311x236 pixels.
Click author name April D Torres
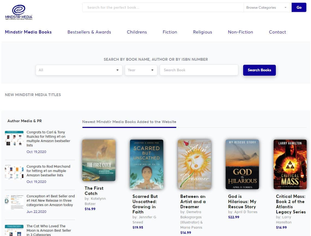click(x=246, y=212)
